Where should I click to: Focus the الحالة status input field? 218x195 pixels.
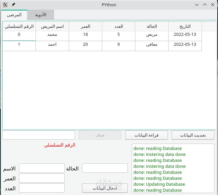(x=105, y=168)
